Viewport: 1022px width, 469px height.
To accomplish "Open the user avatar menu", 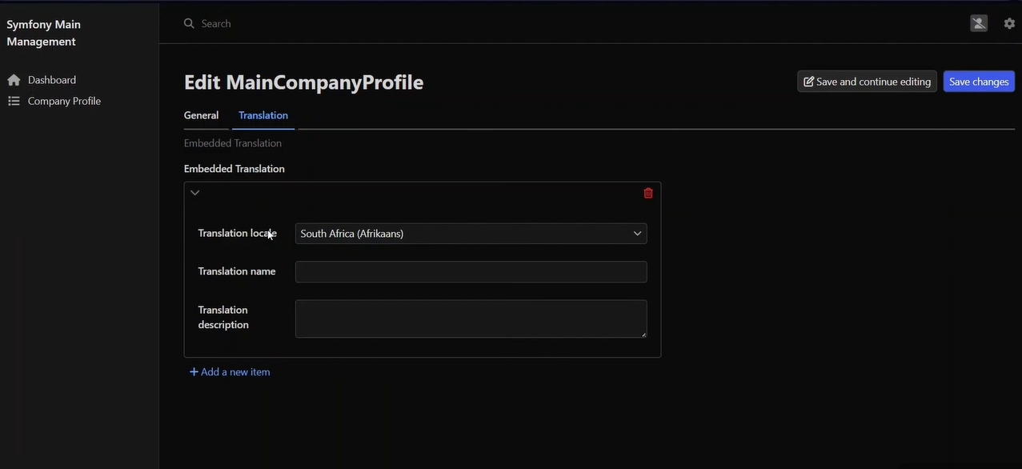I will pyautogui.click(x=978, y=23).
